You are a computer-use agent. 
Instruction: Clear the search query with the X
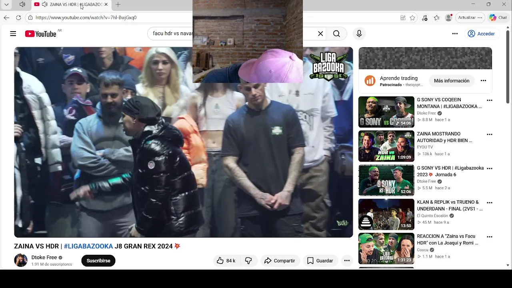point(320,34)
